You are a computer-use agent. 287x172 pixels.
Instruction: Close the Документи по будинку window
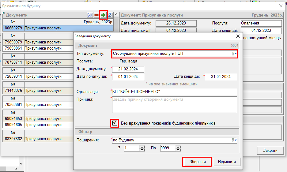[281, 6]
